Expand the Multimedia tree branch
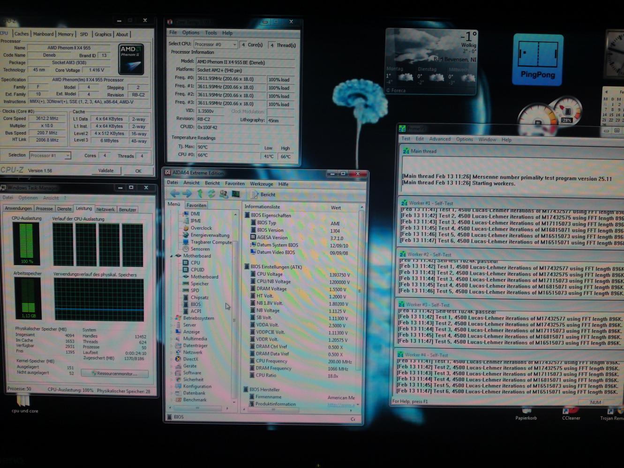Viewport: 624px width, 468px height. pyautogui.click(x=171, y=339)
